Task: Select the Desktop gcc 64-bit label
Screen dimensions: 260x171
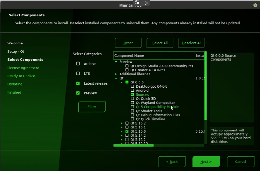Action: click(x=151, y=86)
